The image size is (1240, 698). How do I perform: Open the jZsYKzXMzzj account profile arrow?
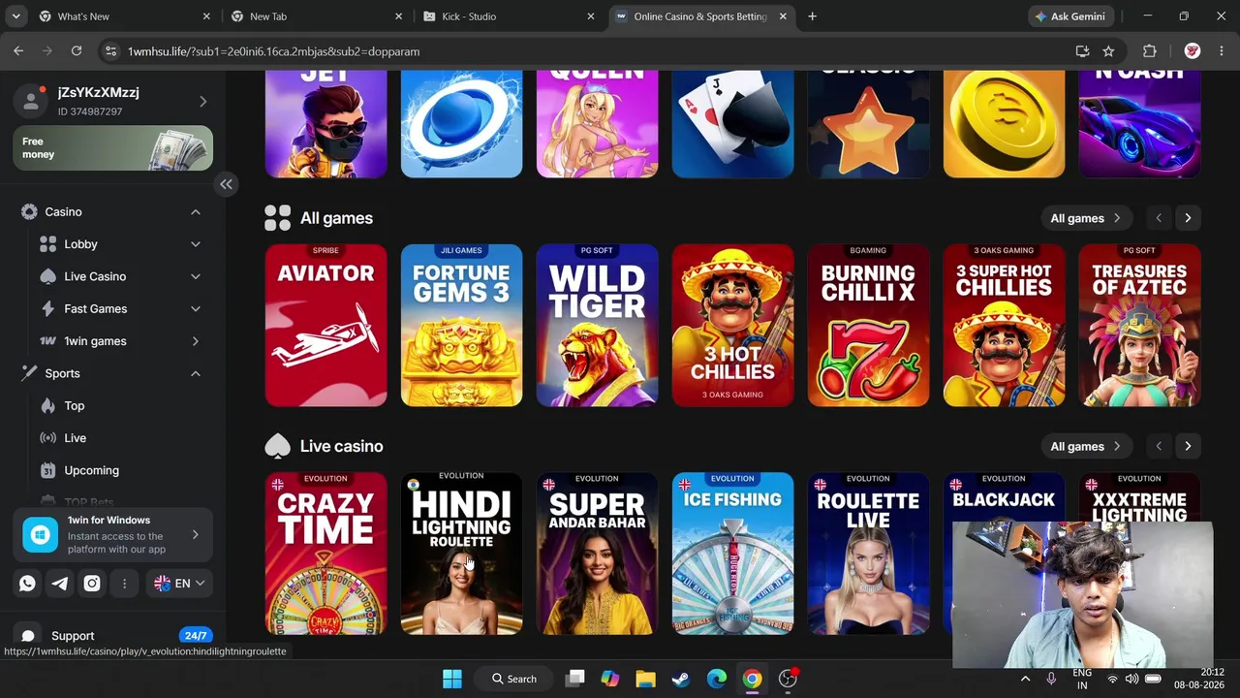[202, 101]
